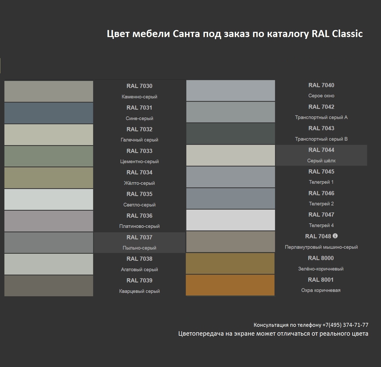Click the RAL 7039 code label
This screenshot has height=367, width=381.
tap(139, 280)
